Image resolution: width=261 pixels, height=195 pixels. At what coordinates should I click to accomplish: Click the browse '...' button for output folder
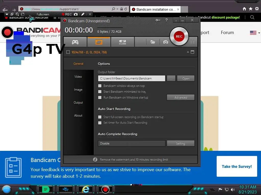point(171,78)
